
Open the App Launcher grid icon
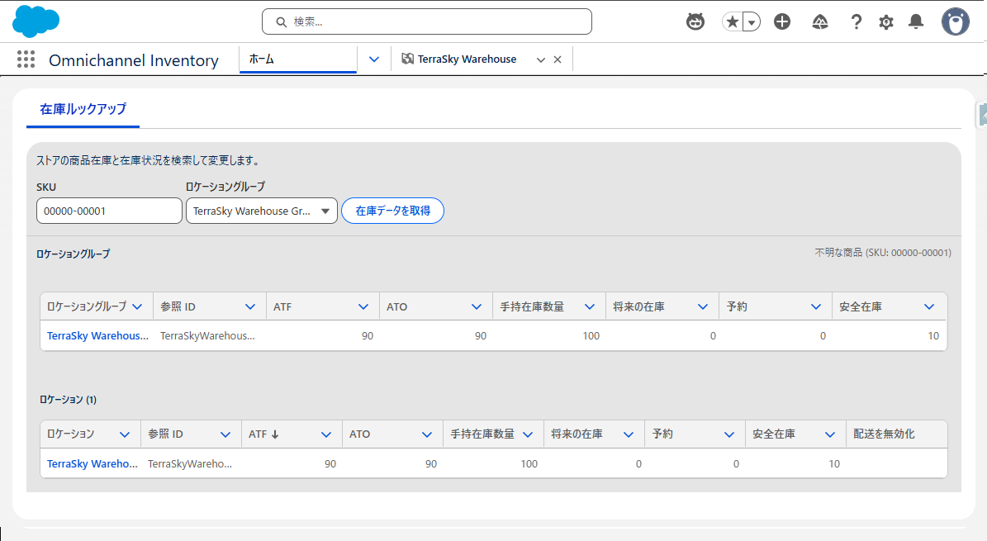(x=26, y=59)
